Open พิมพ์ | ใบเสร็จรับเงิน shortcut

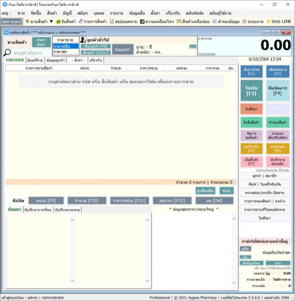tap(265, 184)
